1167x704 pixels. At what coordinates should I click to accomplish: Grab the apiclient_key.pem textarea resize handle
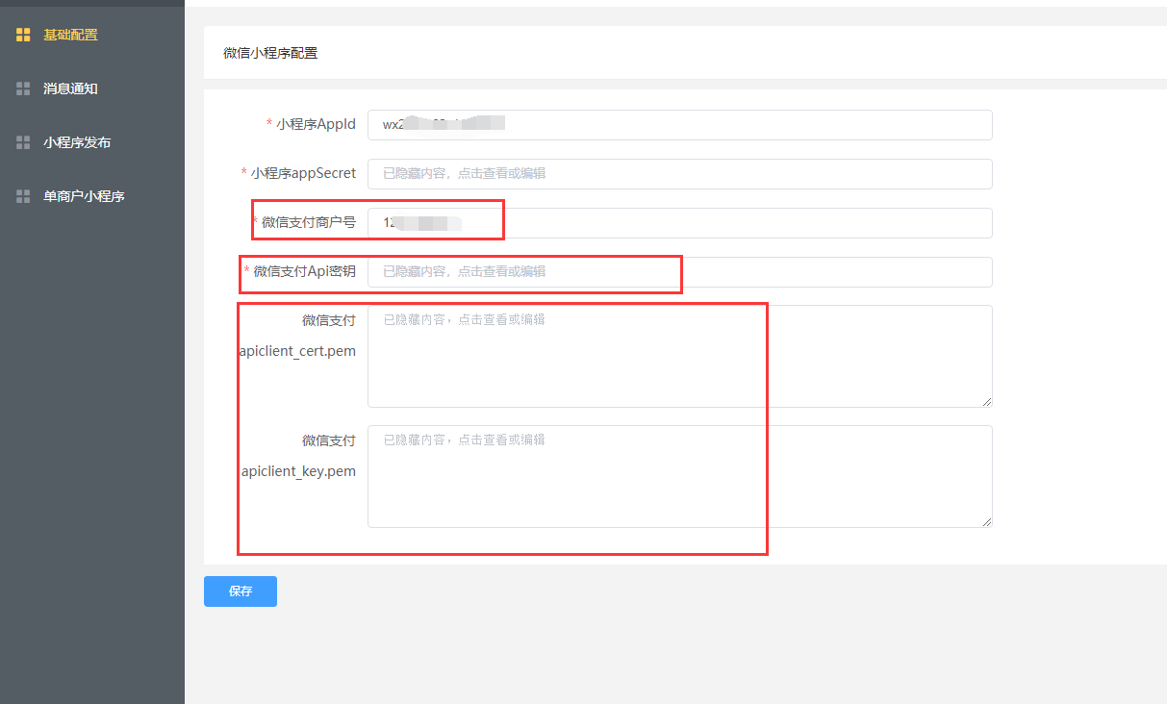pos(986,522)
